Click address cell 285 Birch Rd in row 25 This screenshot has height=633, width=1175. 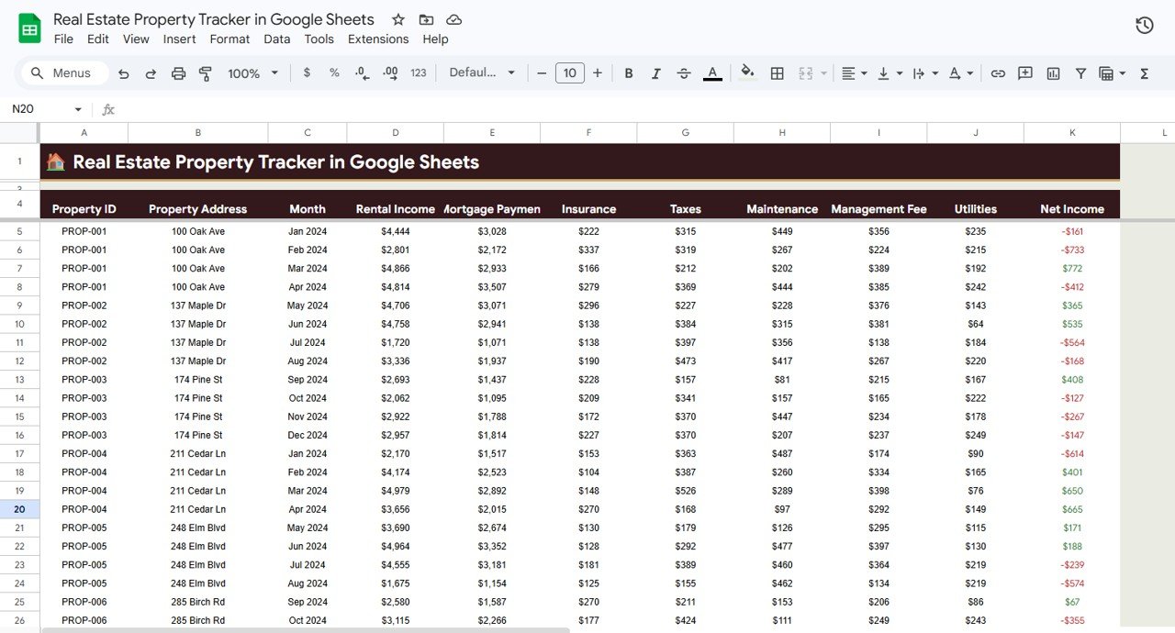198,602
